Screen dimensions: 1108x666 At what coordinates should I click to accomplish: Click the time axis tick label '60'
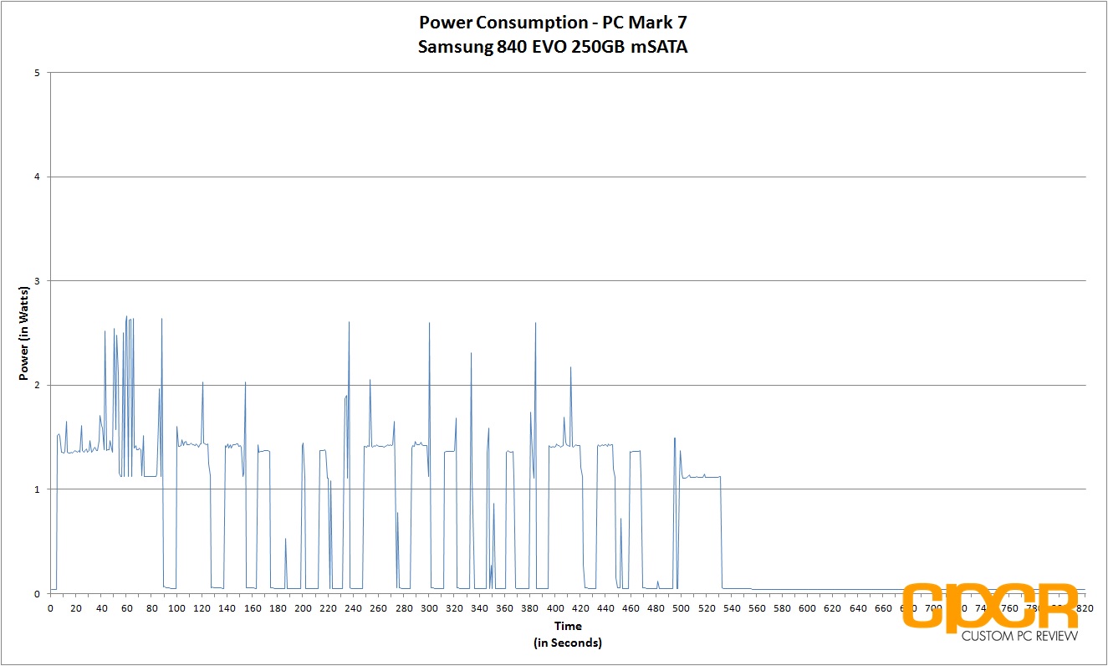(126, 608)
